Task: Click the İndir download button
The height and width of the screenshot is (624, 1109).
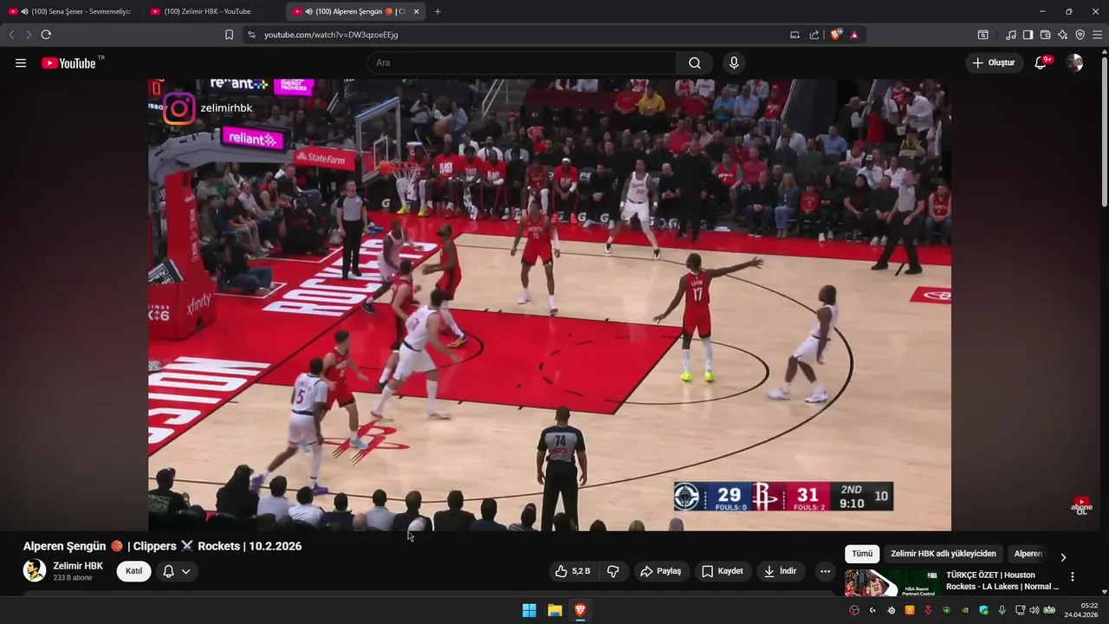Action: pos(780,571)
